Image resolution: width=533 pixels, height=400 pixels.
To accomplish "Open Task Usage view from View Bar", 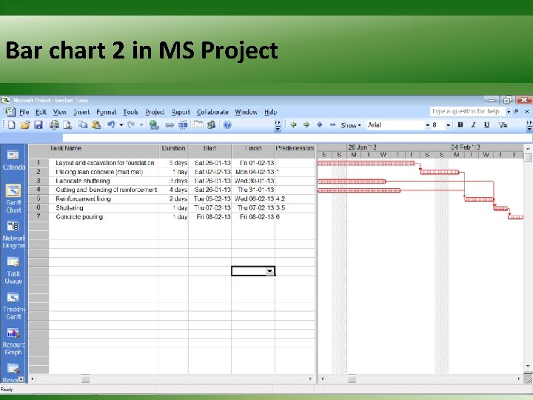I will (13, 270).
